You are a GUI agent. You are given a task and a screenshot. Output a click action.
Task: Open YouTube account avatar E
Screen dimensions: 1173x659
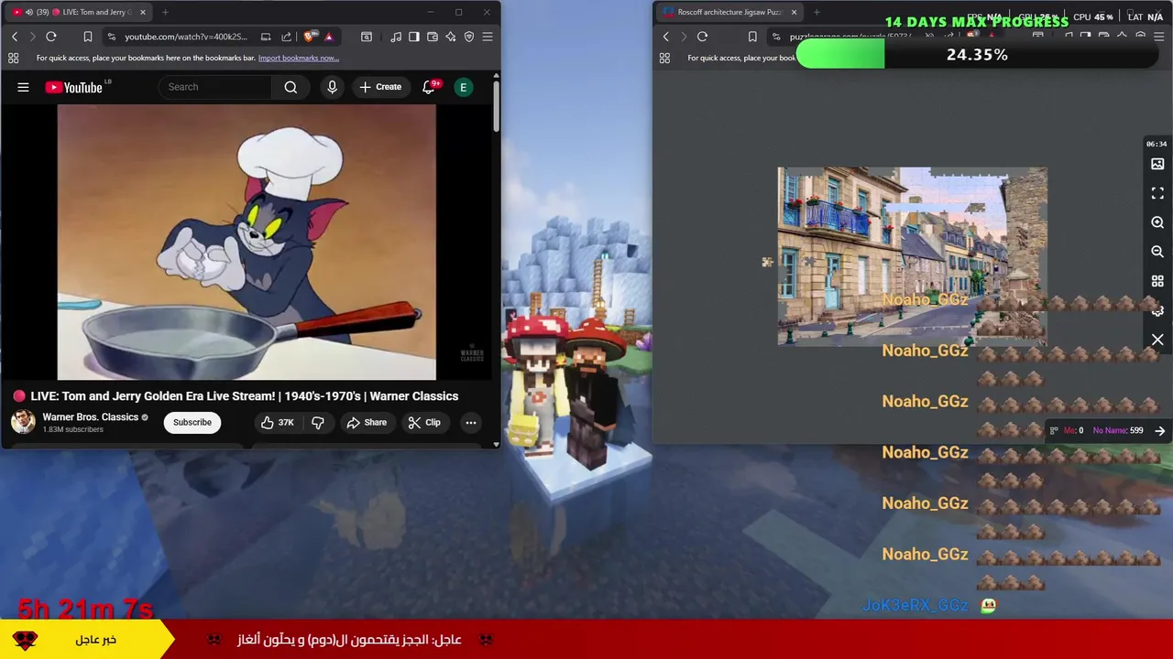tap(464, 87)
